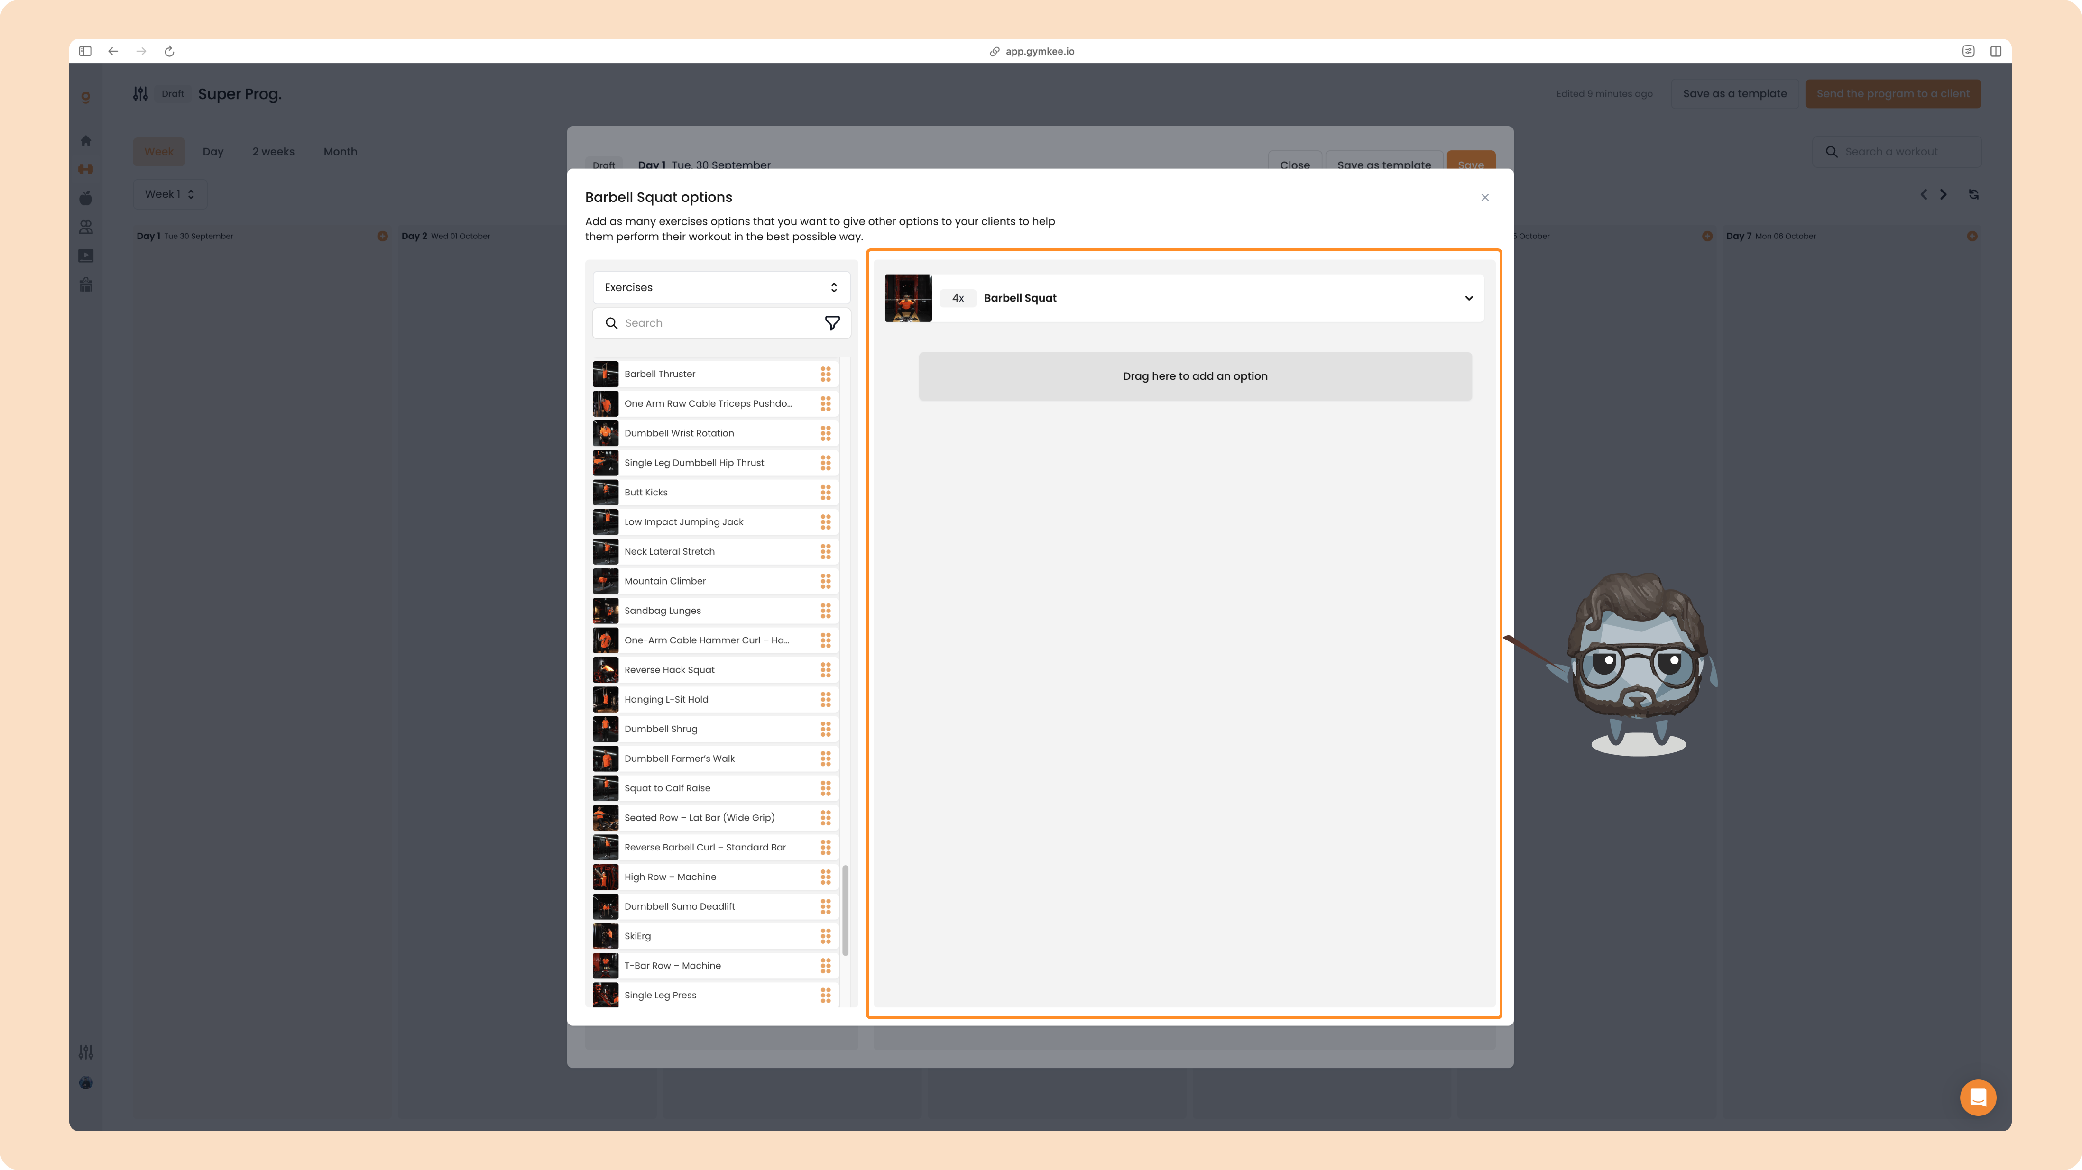This screenshot has width=2082, height=1170.
Task: Click drag handle for Sandbag Lunges
Action: tap(825, 611)
